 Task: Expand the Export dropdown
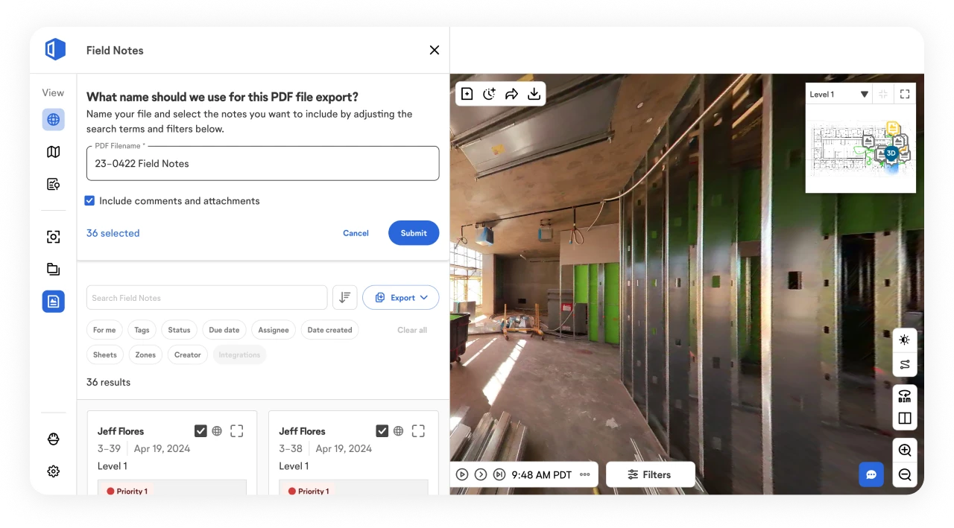click(x=401, y=298)
